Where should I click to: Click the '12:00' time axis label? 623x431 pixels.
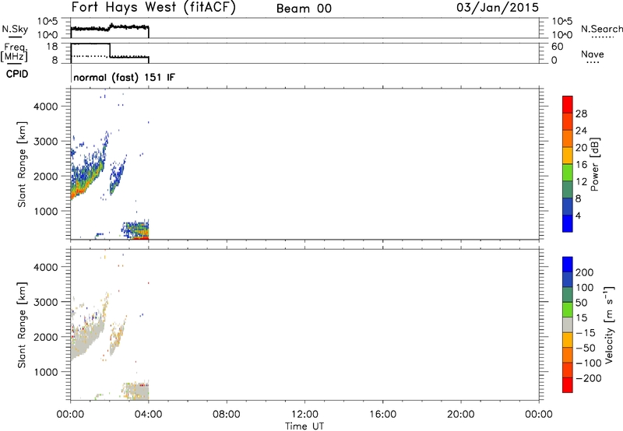[x=304, y=415]
